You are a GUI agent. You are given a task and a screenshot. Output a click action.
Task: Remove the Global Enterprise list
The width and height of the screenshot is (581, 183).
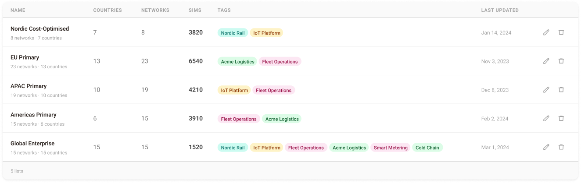(561, 147)
